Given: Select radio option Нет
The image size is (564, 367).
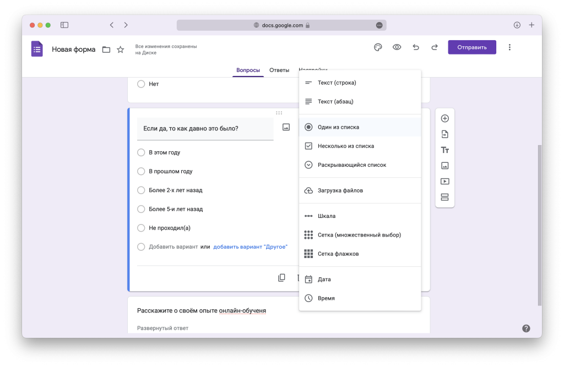Looking at the screenshot, I should click(x=141, y=84).
